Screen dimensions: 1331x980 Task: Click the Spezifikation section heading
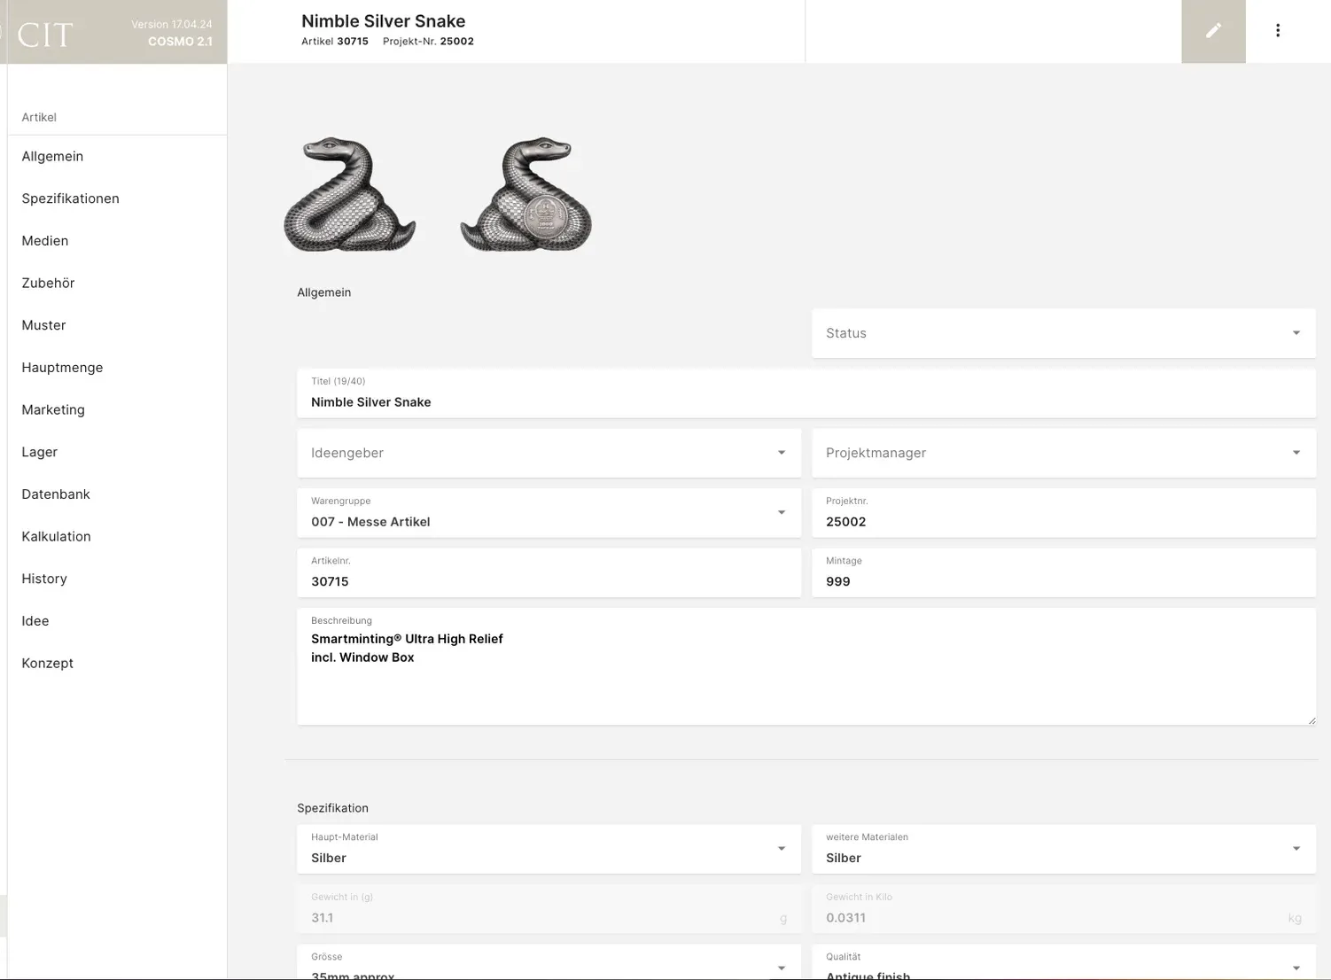pos(332,808)
